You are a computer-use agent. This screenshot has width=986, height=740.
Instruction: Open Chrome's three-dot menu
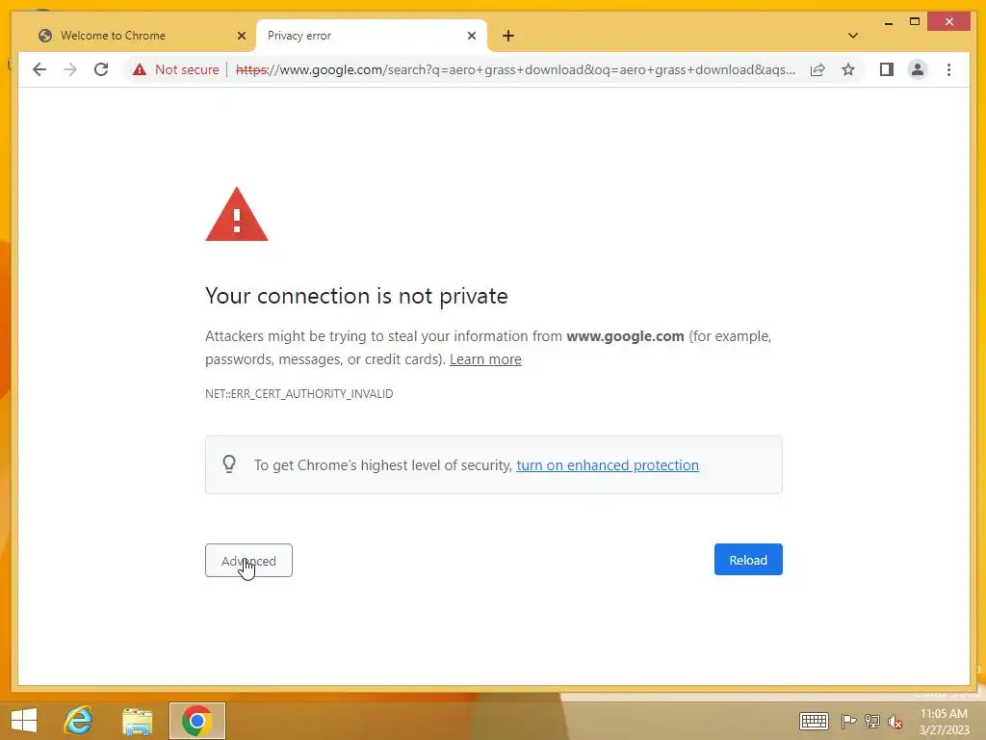coord(948,69)
